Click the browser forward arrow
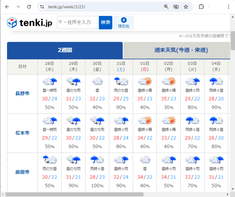Image resolution: width=235 pixels, height=197 pixels. pyautogui.click(x=18, y=7)
